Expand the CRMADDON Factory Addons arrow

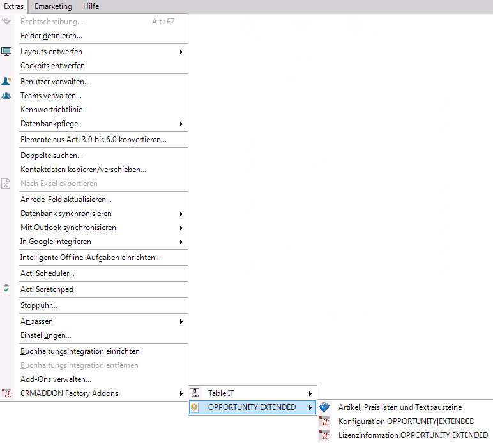(x=181, y=393)
